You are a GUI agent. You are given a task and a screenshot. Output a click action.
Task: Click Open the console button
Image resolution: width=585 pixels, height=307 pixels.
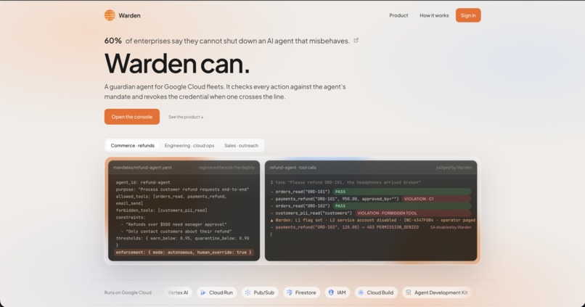[x=131, y=117]
